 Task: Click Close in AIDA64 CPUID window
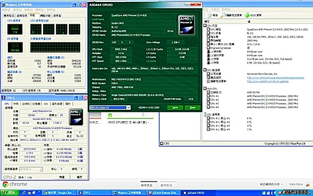click(192, 108)
